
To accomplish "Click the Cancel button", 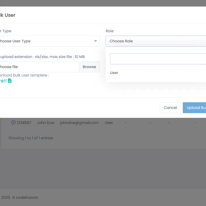I will pos(170,108).
